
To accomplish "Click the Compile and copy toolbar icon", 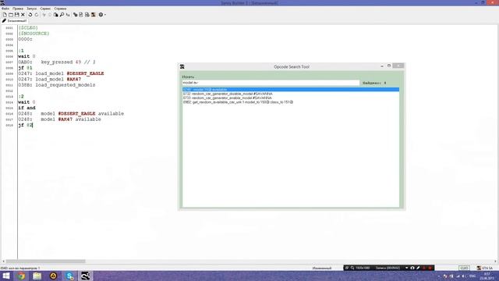I will pos(81,15).
